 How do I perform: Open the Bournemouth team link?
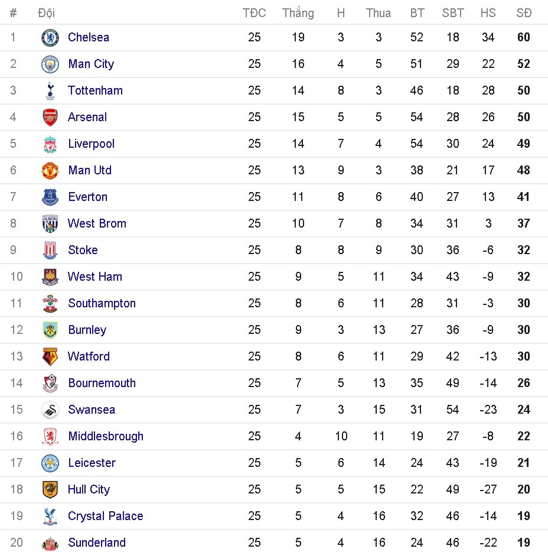point(102,383)
